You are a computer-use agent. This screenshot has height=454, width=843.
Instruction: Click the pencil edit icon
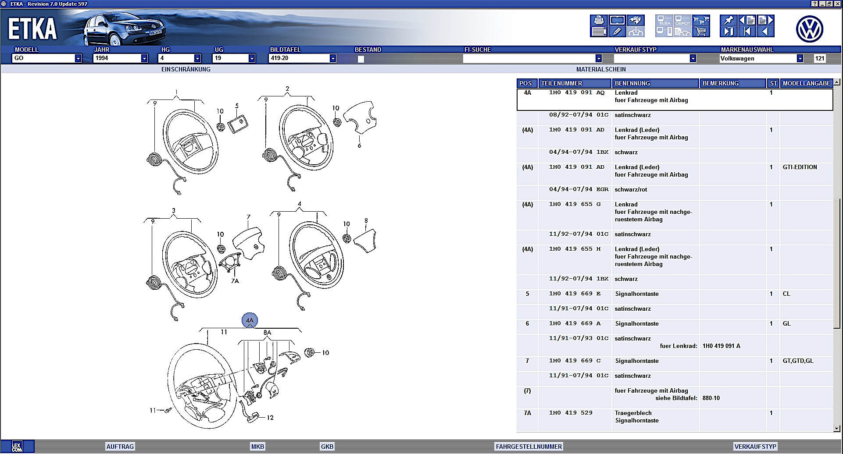[617, 32]
